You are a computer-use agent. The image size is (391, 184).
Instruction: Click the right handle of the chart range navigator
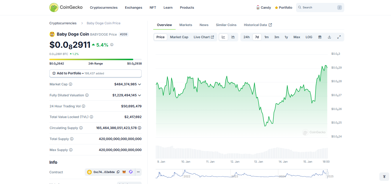327,173
